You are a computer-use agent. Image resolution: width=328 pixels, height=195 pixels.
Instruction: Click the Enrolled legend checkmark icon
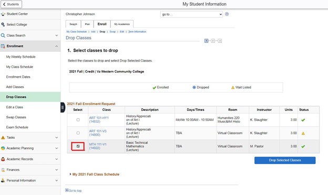tap(155, 87)
